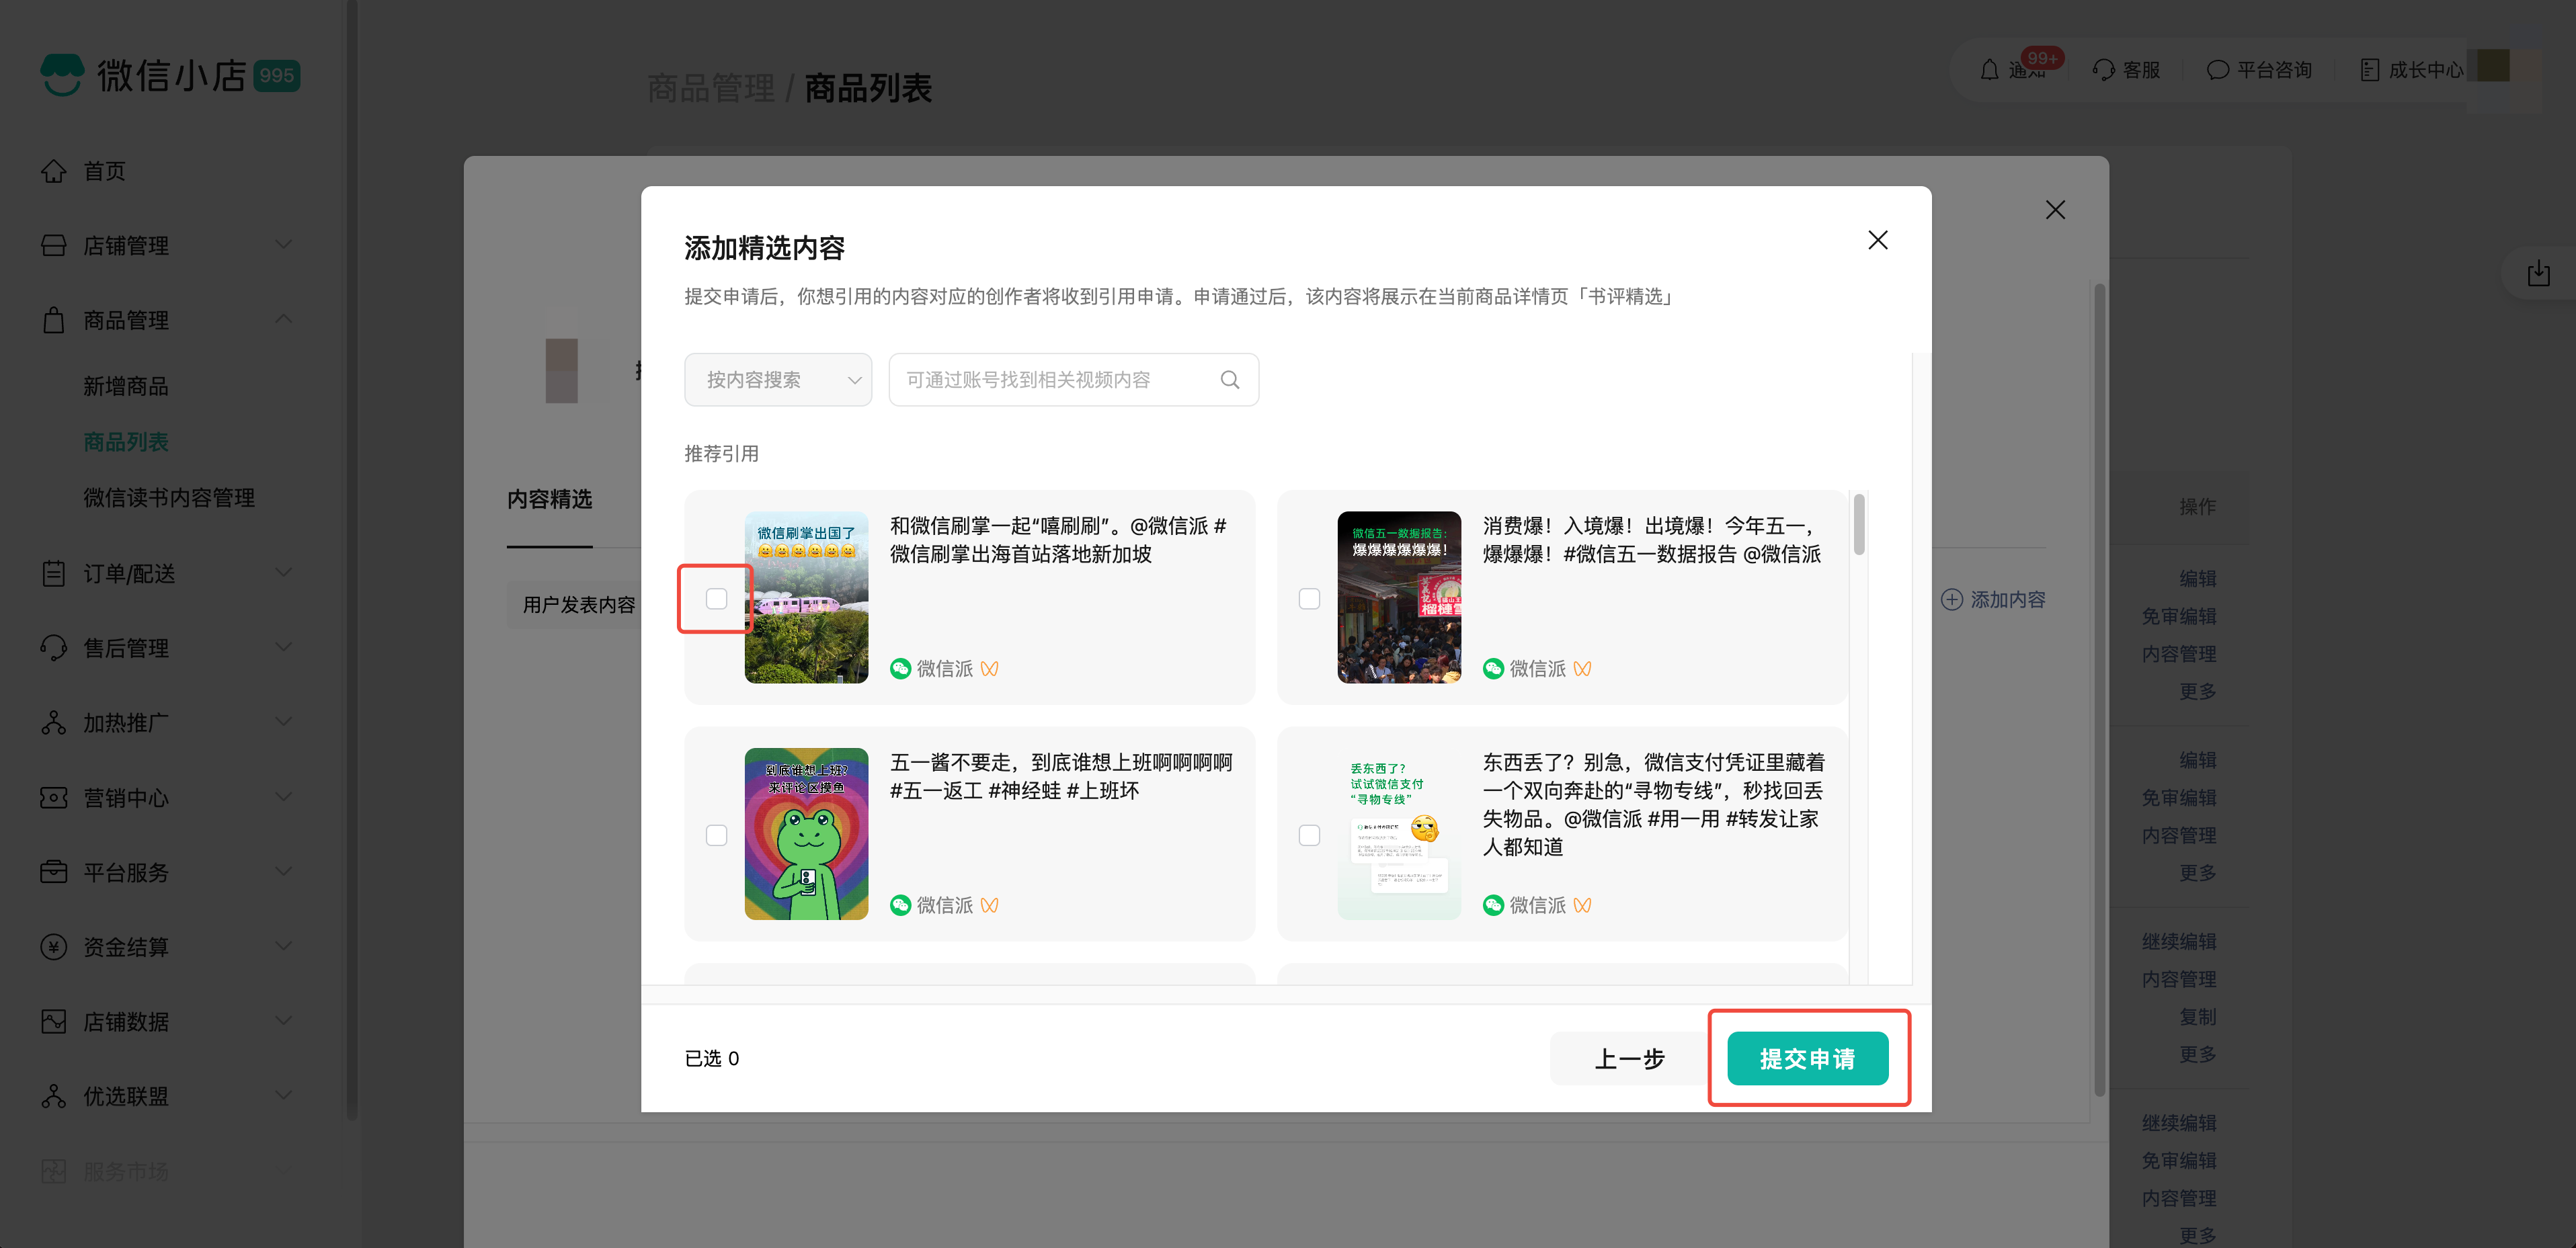Check the box for 东西丢了？别急 video
The image size is (2576, 1248).
coord(1310,835)
